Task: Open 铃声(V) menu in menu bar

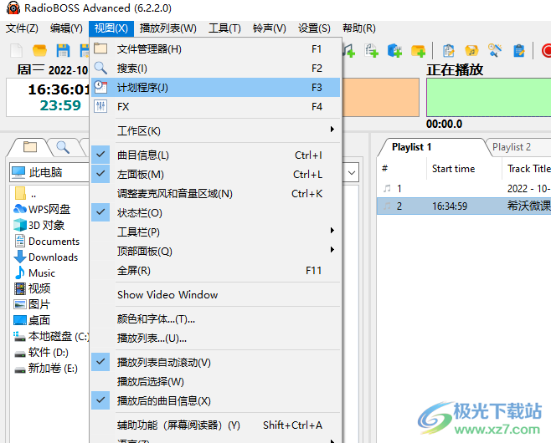Action: point(269,28)
